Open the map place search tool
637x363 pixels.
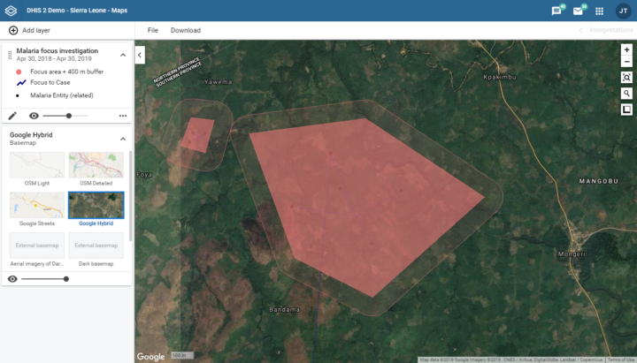[626, 94]
